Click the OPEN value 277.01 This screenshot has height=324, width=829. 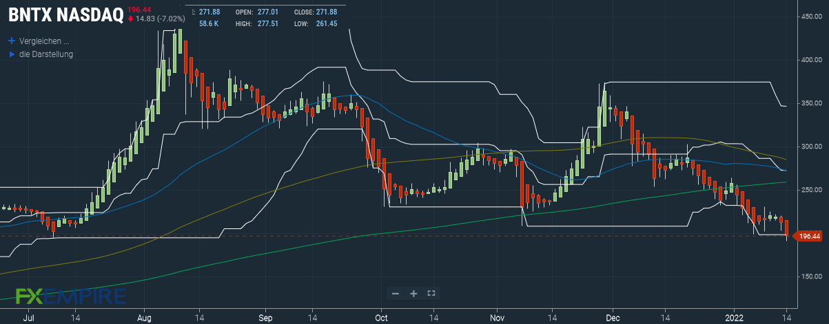tap(267, 12)
